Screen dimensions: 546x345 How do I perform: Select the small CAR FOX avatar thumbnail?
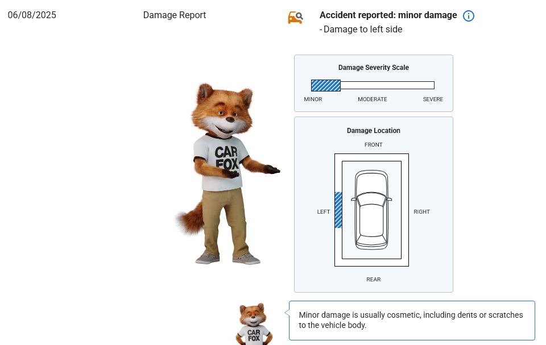[254, 323]
